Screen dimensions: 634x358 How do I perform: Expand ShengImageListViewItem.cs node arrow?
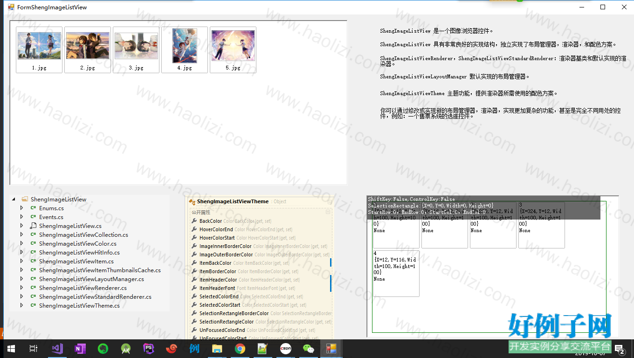tap(21, 261)
